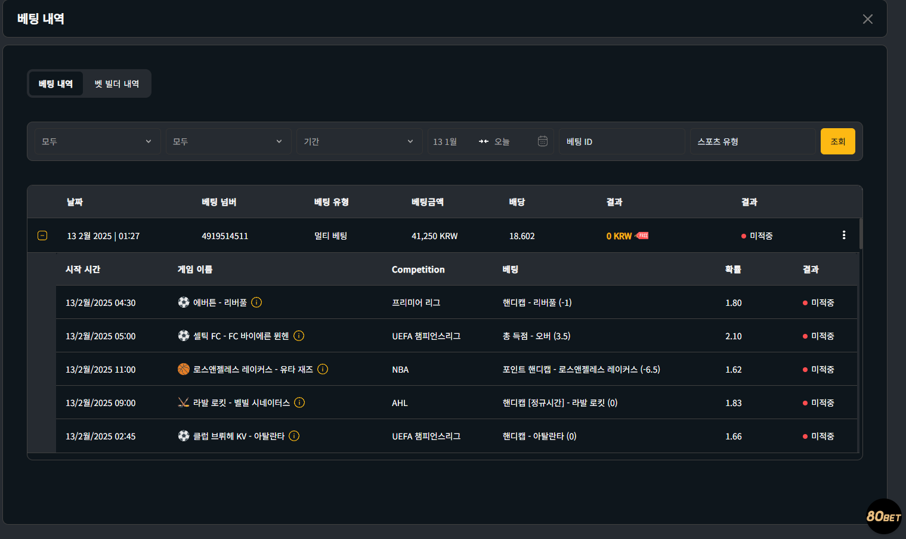Click the yellow 조회 search button
This screenshot has height=539, width=906.
tap(838, 141)
